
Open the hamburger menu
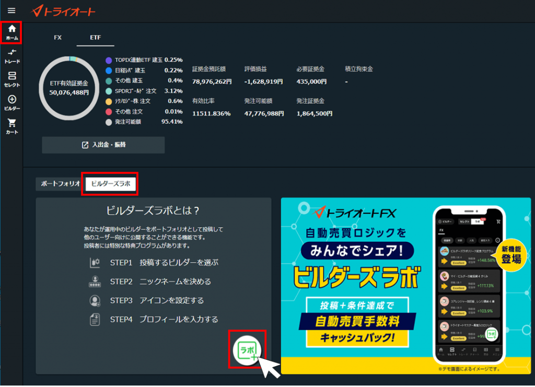[11, 10]
